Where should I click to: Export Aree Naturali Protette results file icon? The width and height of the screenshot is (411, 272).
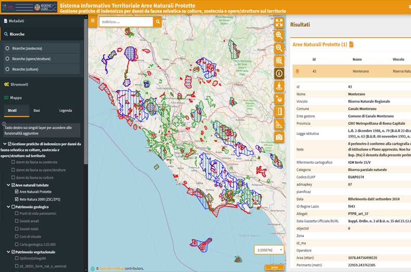(x=351, y=44)
